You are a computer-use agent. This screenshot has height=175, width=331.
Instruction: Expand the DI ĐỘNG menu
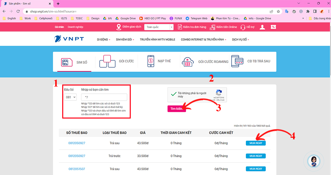click(x=103, y=40)
